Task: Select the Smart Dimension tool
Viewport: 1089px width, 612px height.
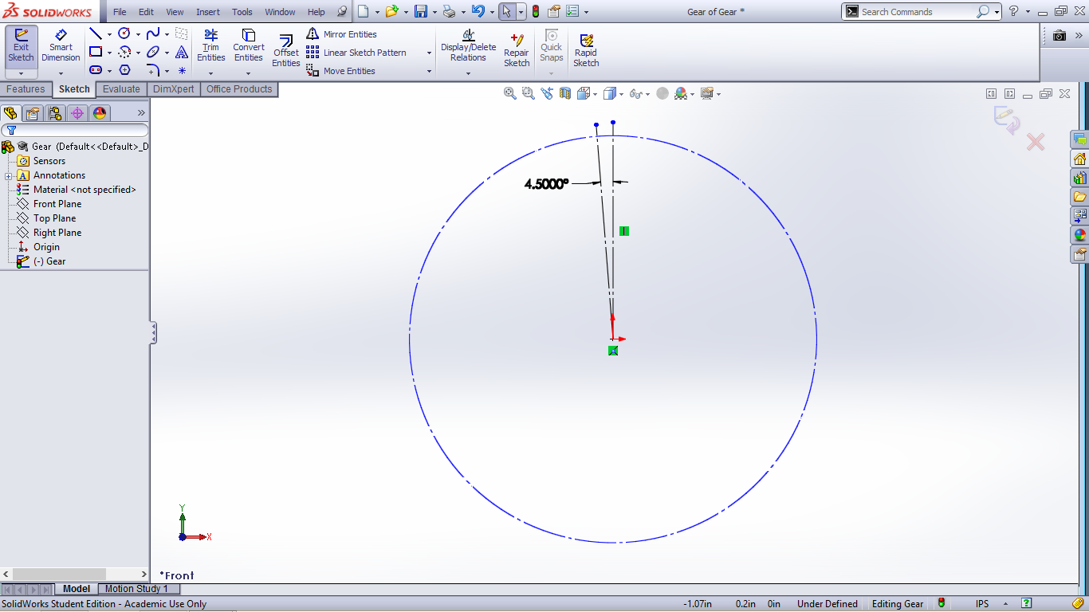Action: coord(61,45)
